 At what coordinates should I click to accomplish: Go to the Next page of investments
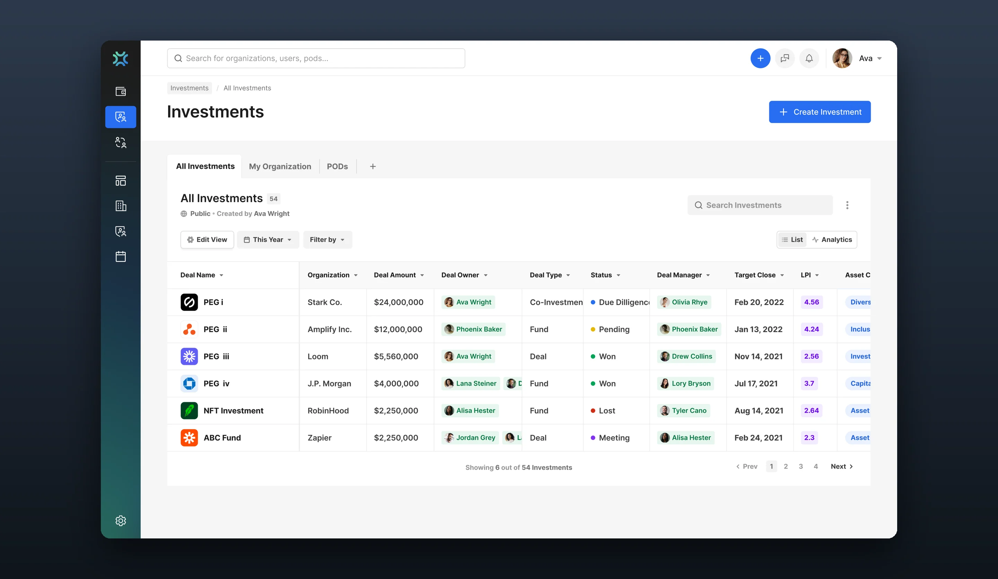click(x=842, y=466)
